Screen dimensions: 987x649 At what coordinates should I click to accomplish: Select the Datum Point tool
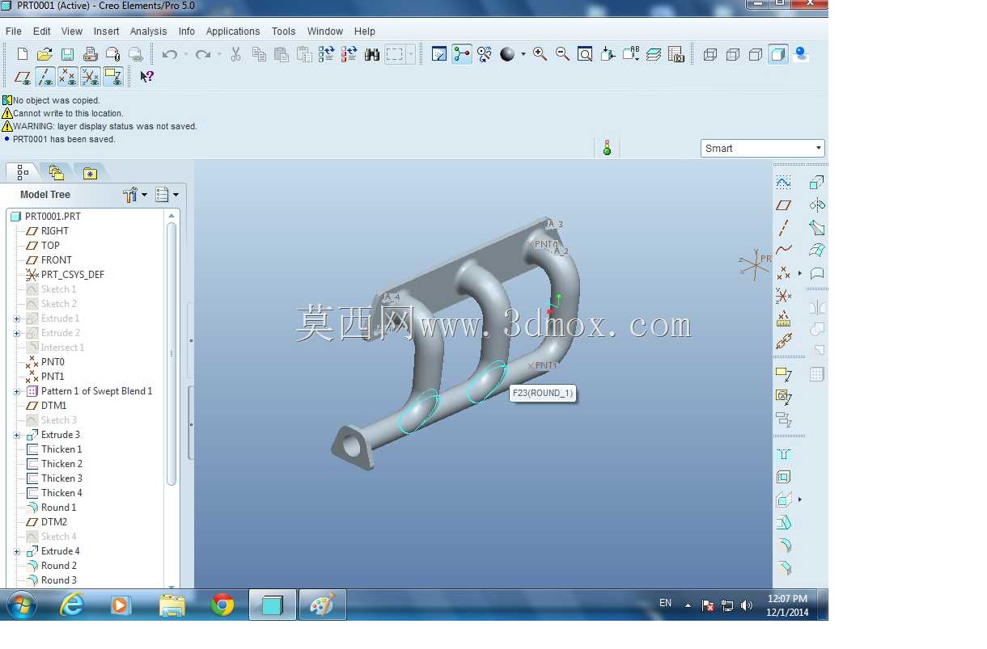pos(783,273)
